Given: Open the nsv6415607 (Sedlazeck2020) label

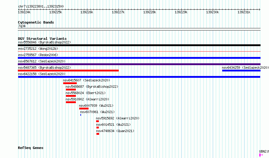Looking at the screenshot, I should [x=86, y=80].
